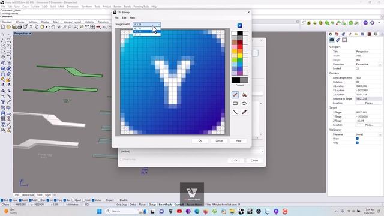The image size is (384, 216).
Task: Select the Pan hand tool
Action: [53, 26]
